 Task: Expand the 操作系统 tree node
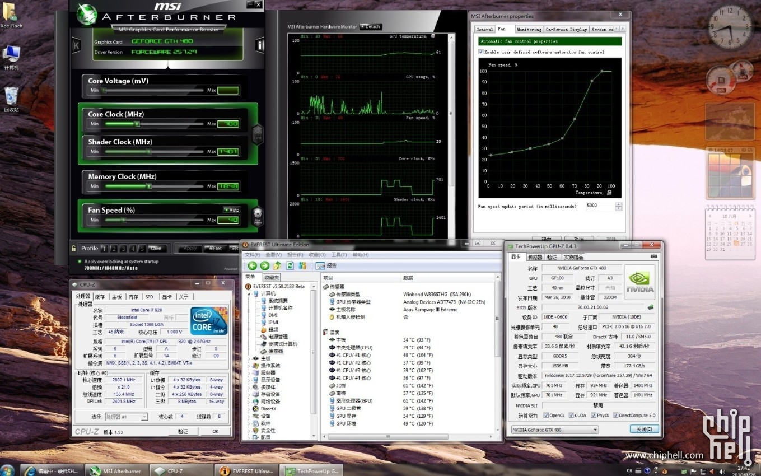tap(249, 366)
